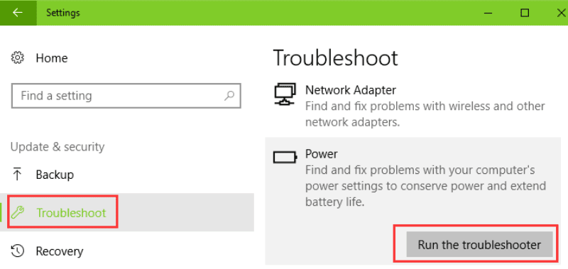Open the Home settings page

pos(51,58)
